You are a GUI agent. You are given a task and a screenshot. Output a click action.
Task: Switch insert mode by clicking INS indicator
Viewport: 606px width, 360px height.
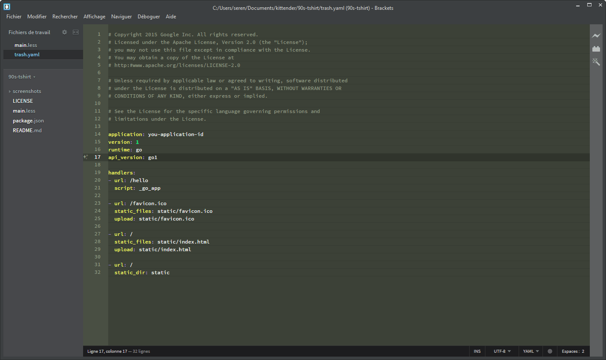click(x=477, y=351)
